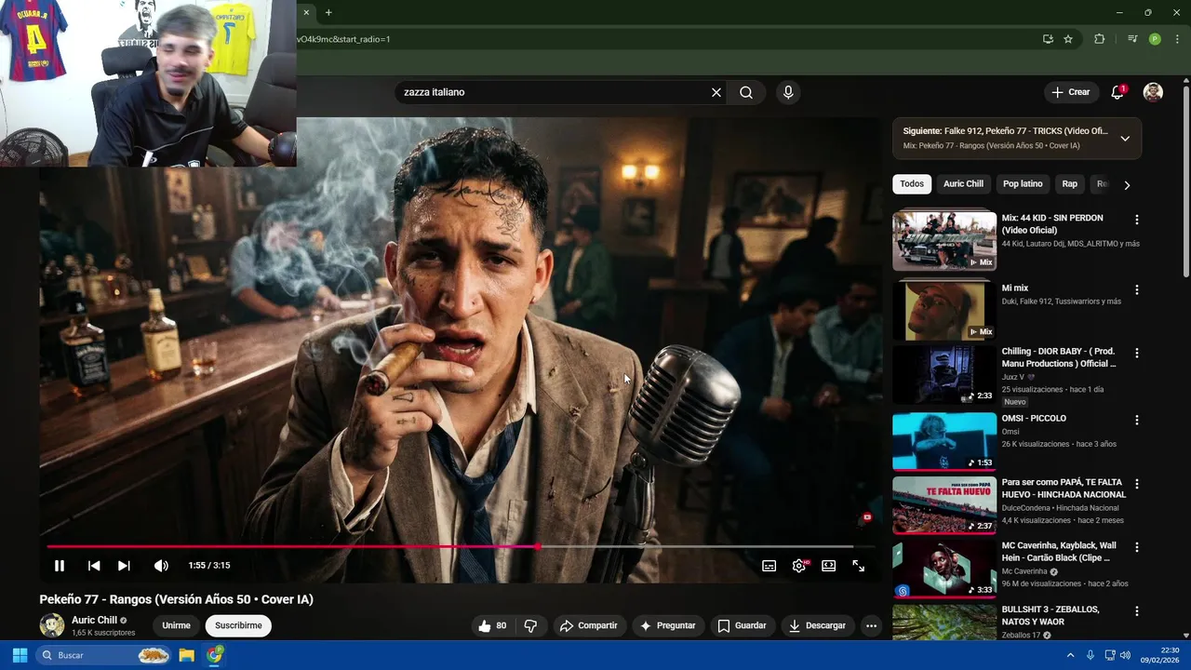The height and width of the screenshot is (670, 1191).
Task: Open options for 'BULLSHIT 3 - ZEBALLOS'
Action: (x=1136, y=611)
